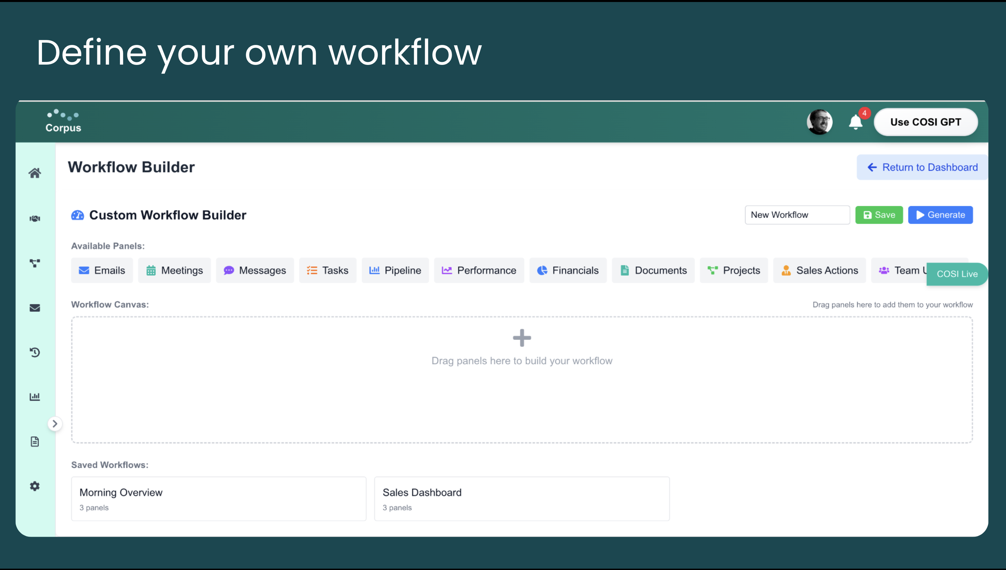Open the Morning Overview saved workflow

click(x=219, y=499)
